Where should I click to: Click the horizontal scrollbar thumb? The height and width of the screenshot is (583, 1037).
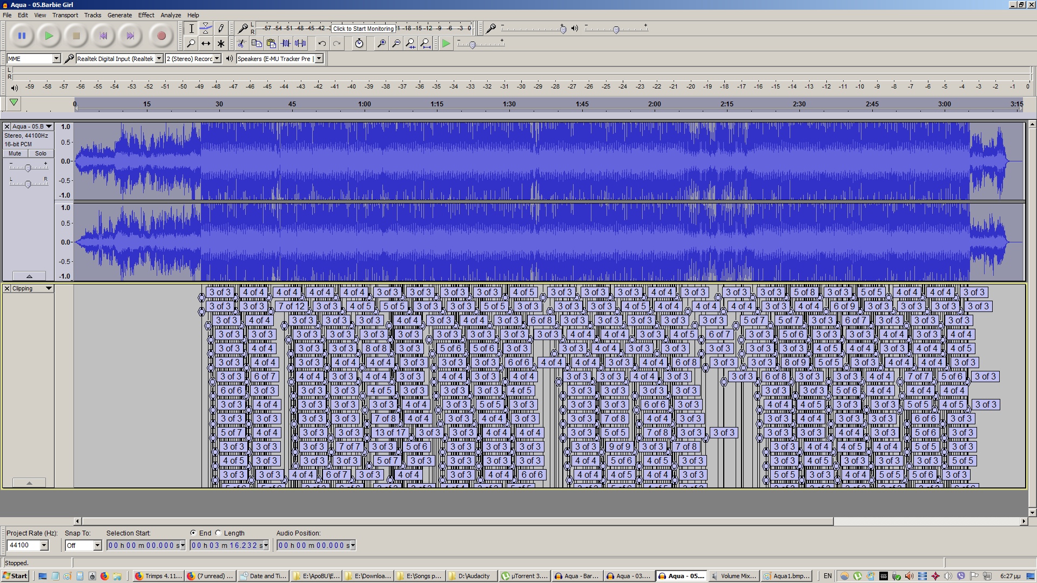(x=457, y=521)
